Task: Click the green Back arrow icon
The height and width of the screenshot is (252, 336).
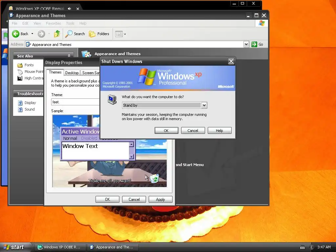Action: click(x=16, y=34)
